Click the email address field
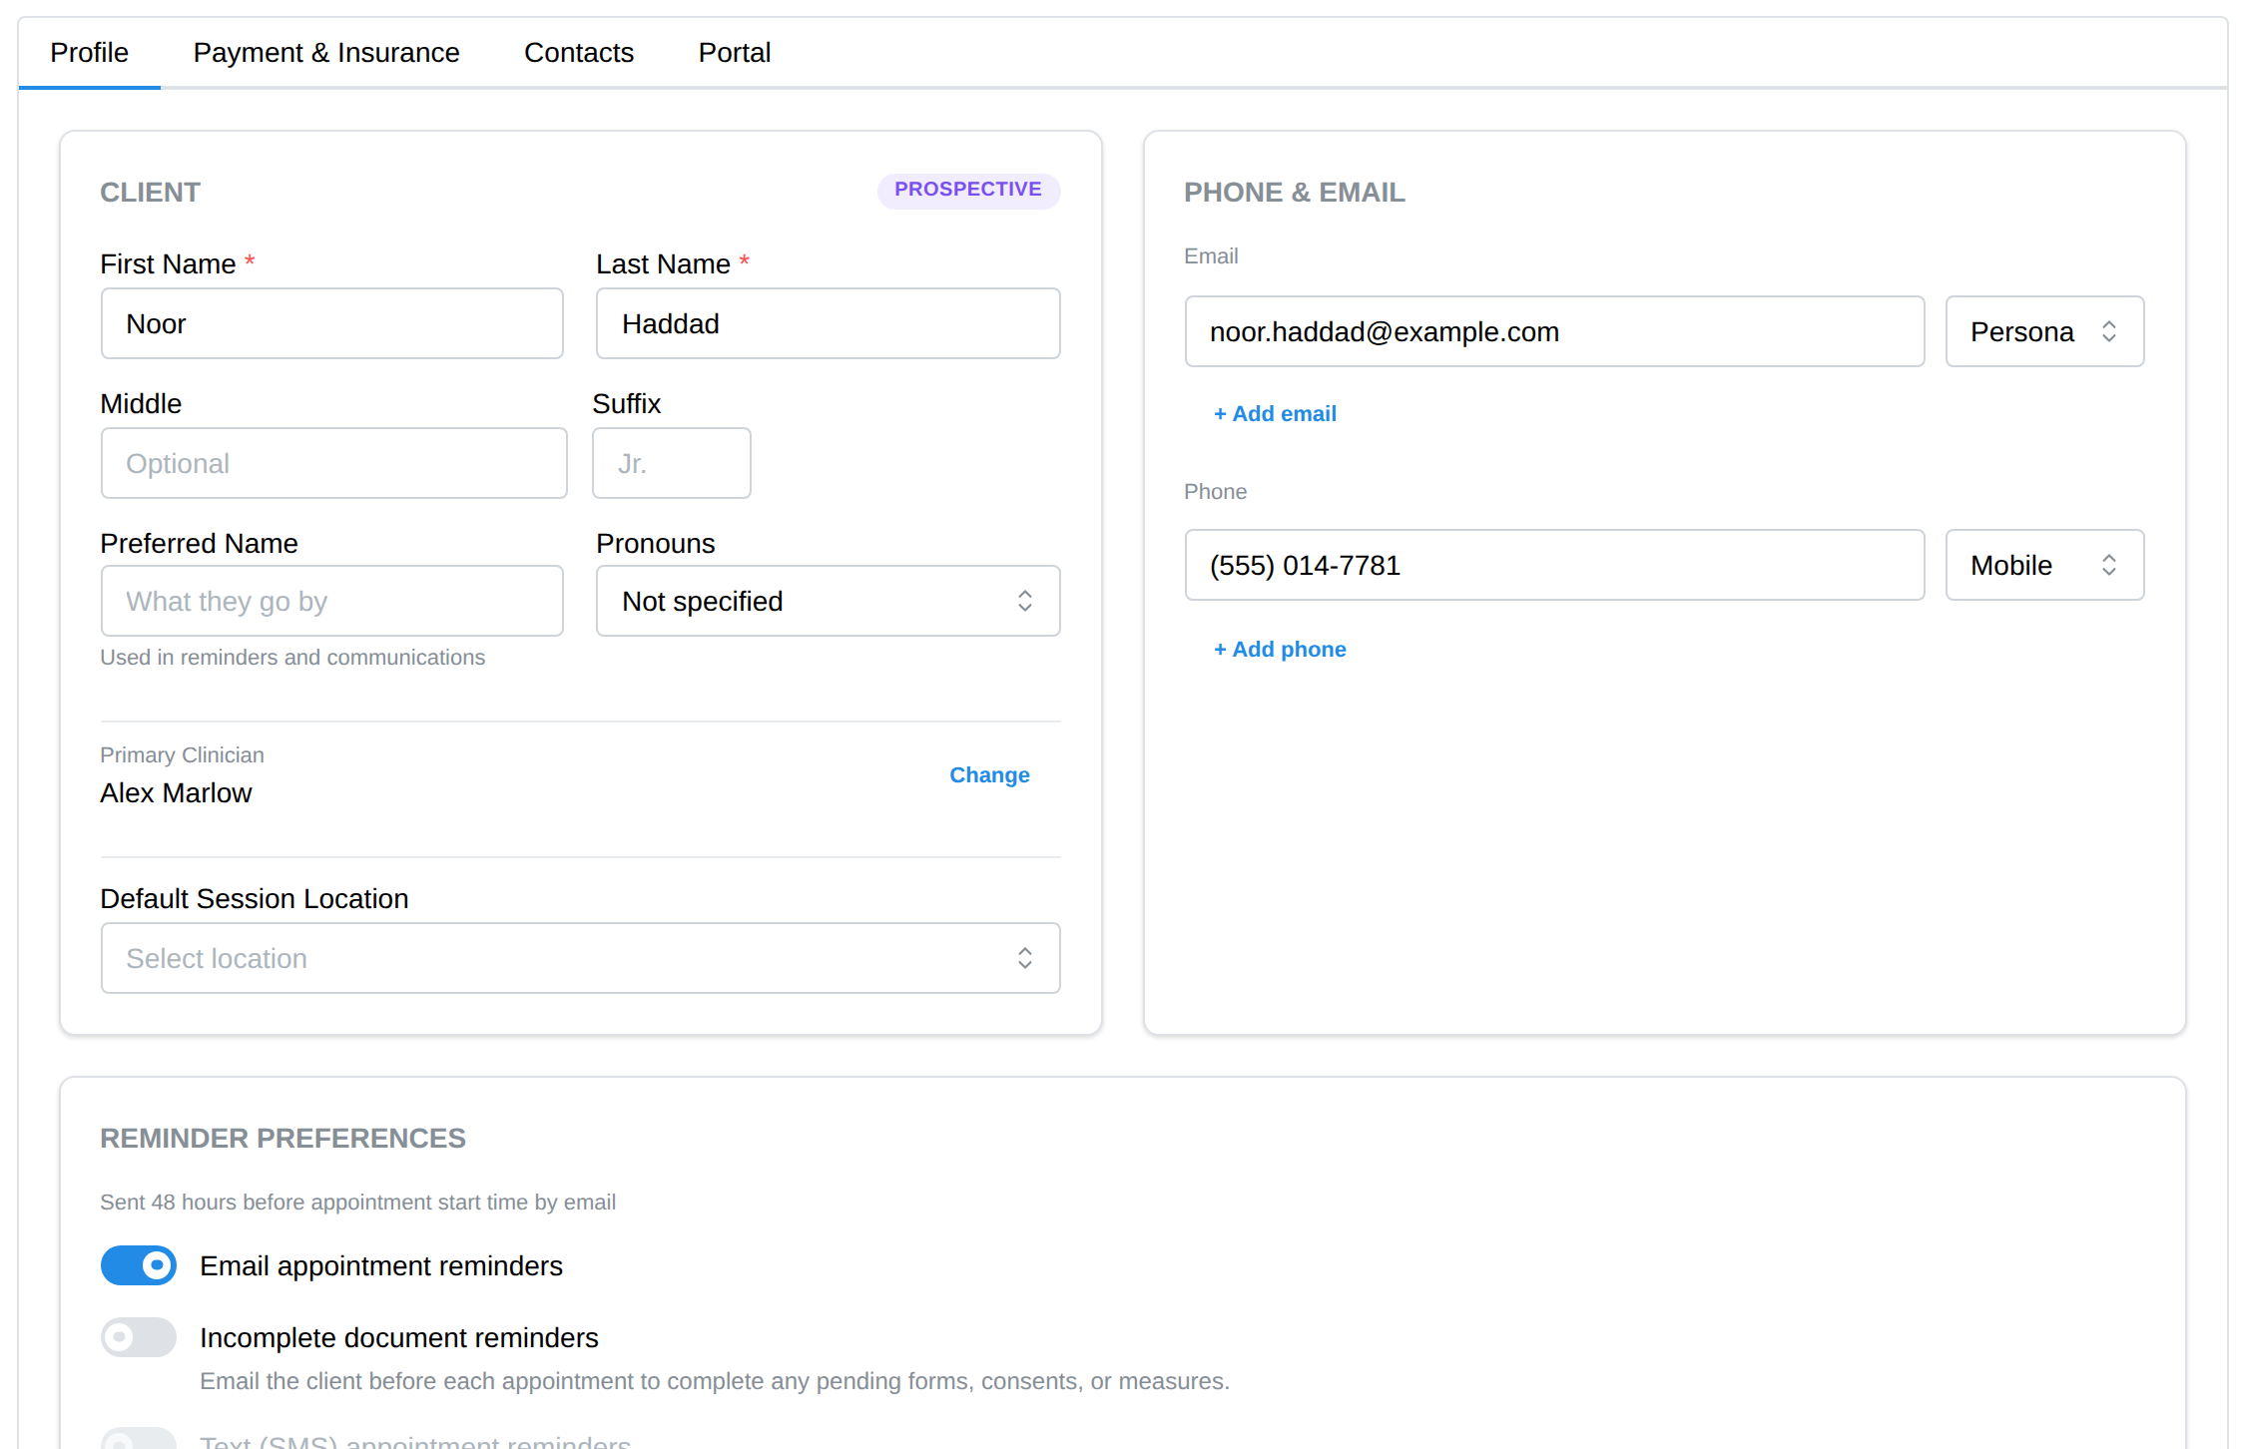Image resolution: width=2244 pixels, height=1449 pixels. [1555, 331]
